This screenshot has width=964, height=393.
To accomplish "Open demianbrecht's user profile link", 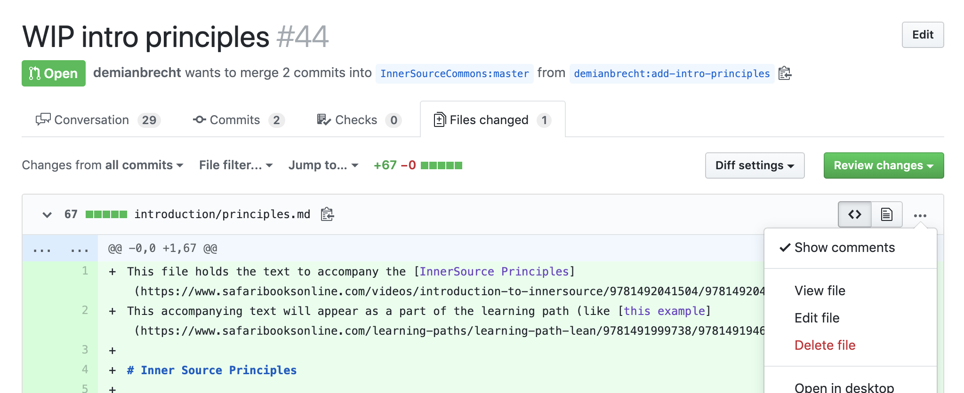I will [x=137, y=73].
